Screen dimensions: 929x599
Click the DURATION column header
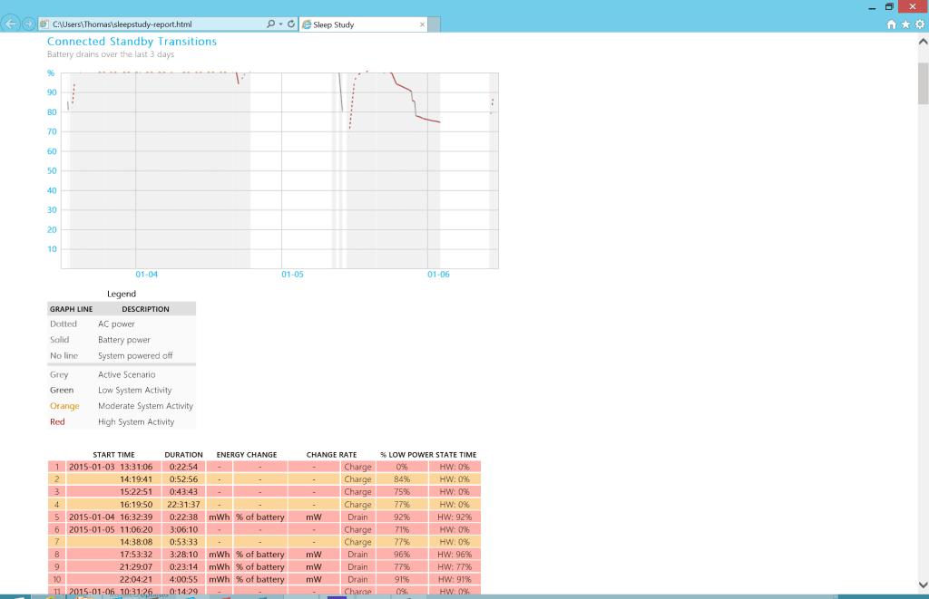[x=183, y=455]
